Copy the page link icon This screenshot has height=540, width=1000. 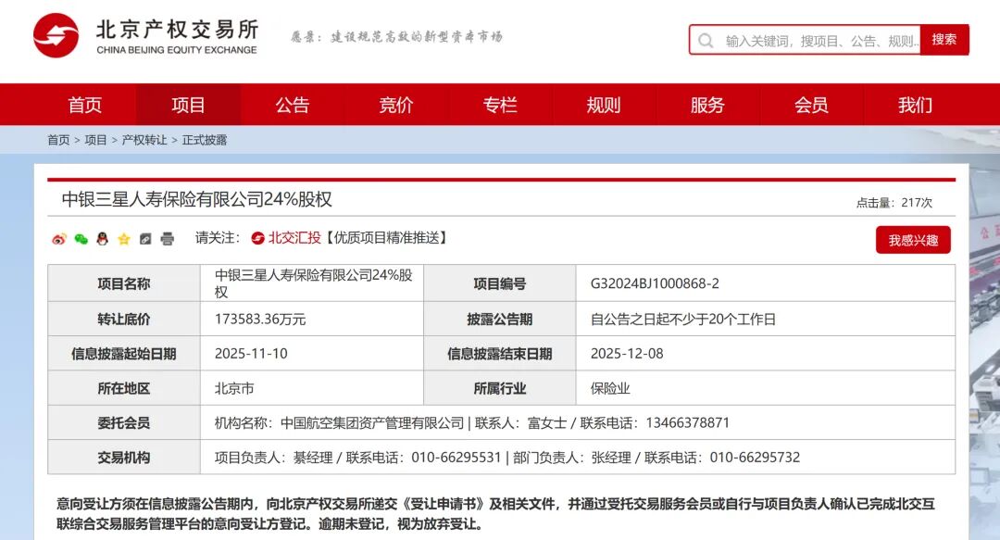[145, 239]
